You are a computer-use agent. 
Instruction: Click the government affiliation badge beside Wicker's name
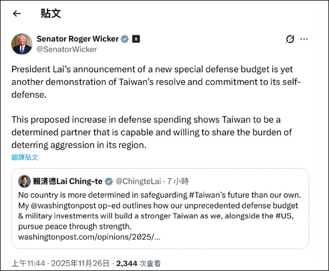point(136,39)
